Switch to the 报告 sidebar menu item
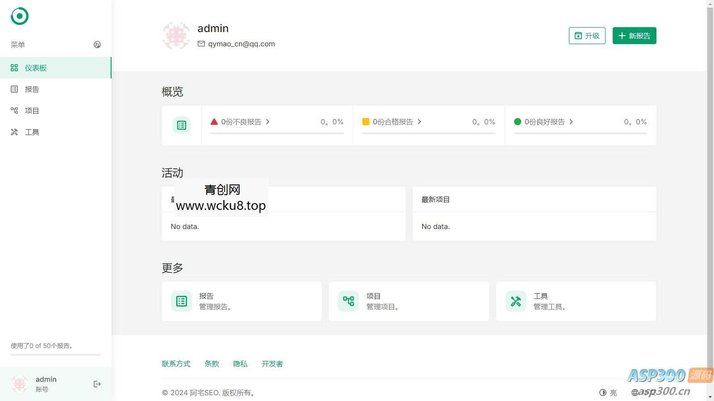The image size is (714, 401). pos(32,89)
